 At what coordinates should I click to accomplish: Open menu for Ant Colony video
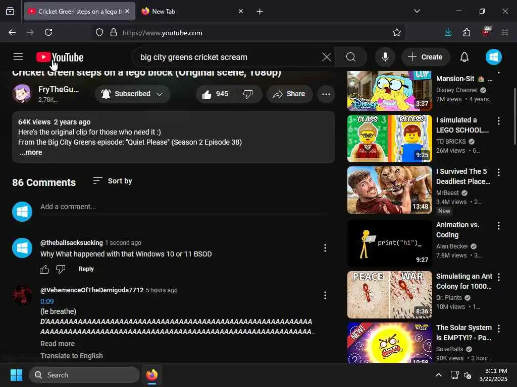pyautogui.click(x=498, y=277)
